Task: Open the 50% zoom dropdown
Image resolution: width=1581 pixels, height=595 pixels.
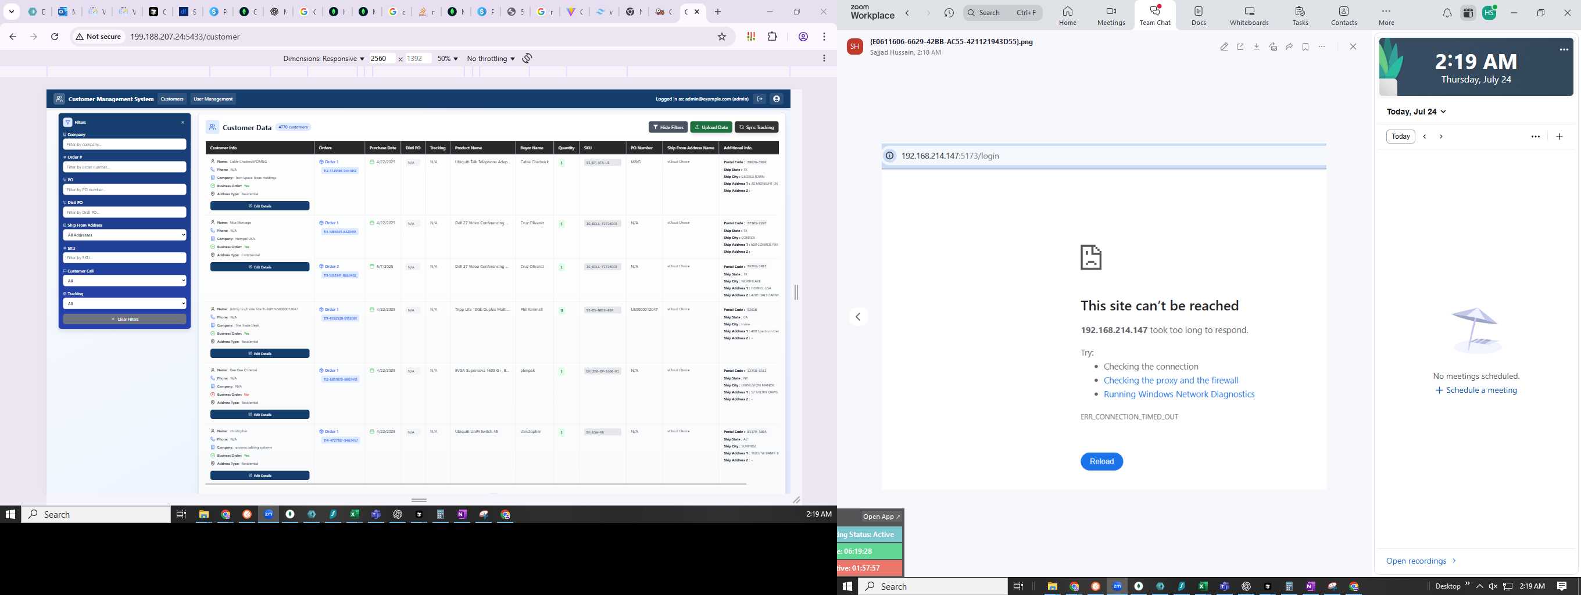Action: [448, 58]
